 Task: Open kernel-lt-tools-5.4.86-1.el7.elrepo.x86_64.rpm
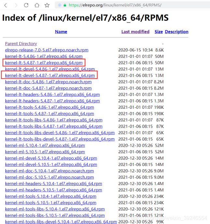(x=49, y=107)
